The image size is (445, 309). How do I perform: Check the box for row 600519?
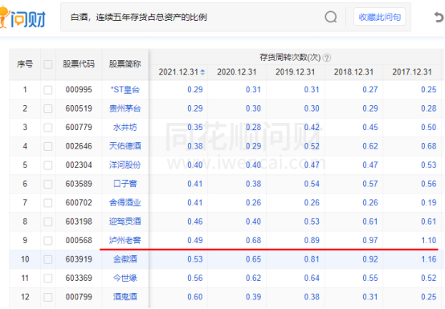(x=48, y=109)
